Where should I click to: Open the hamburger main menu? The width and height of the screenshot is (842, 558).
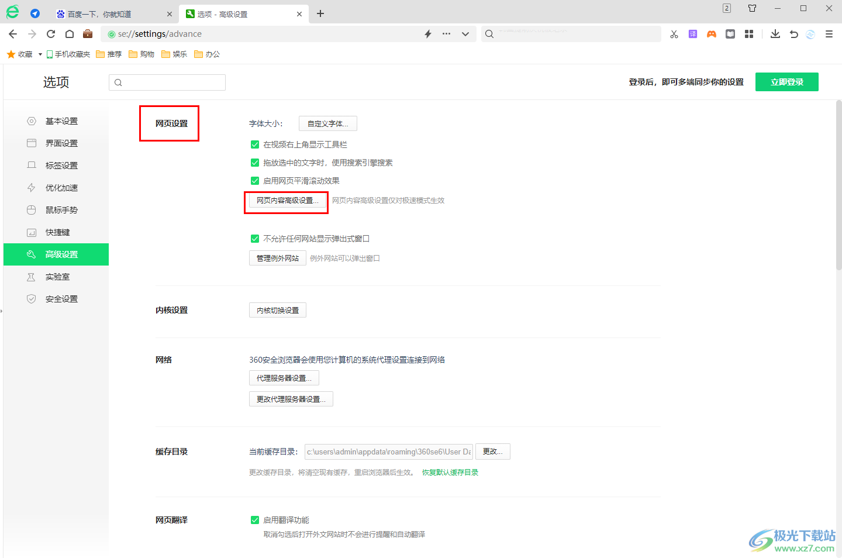(829, 34)
